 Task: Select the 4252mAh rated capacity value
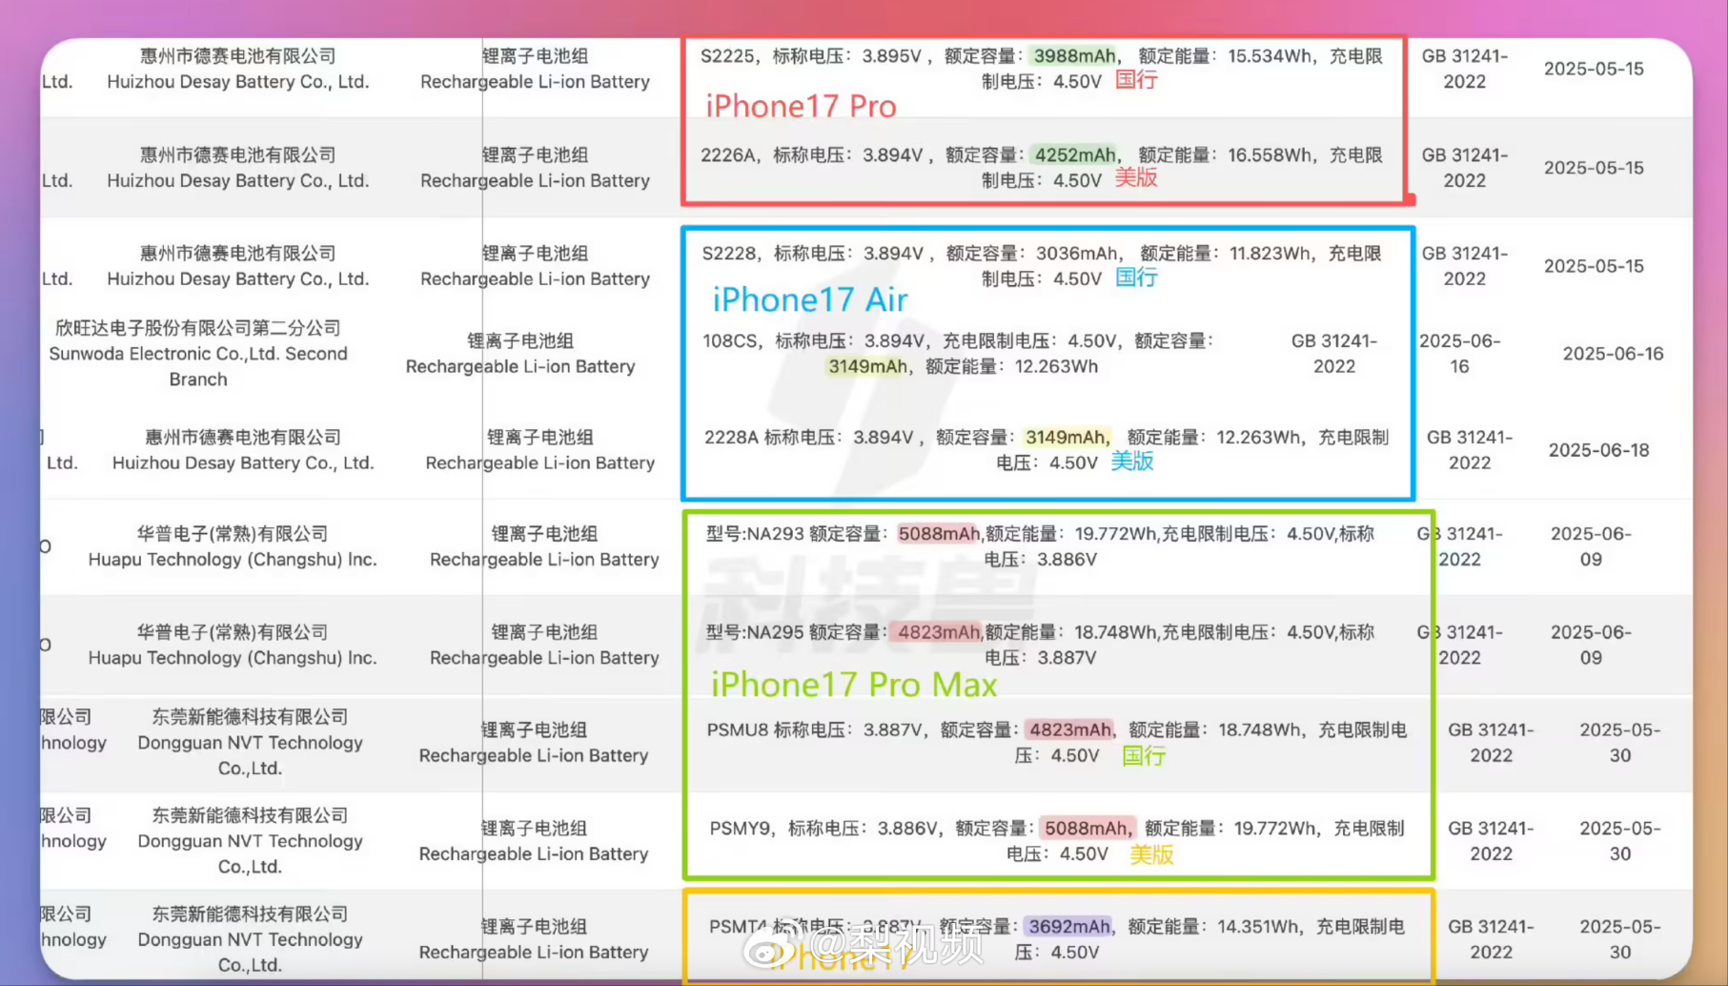pyautogui.click(x=1075, y=155)
